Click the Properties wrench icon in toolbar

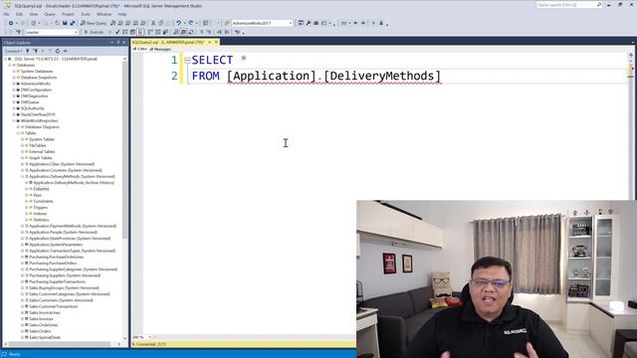tap(309, 23)
